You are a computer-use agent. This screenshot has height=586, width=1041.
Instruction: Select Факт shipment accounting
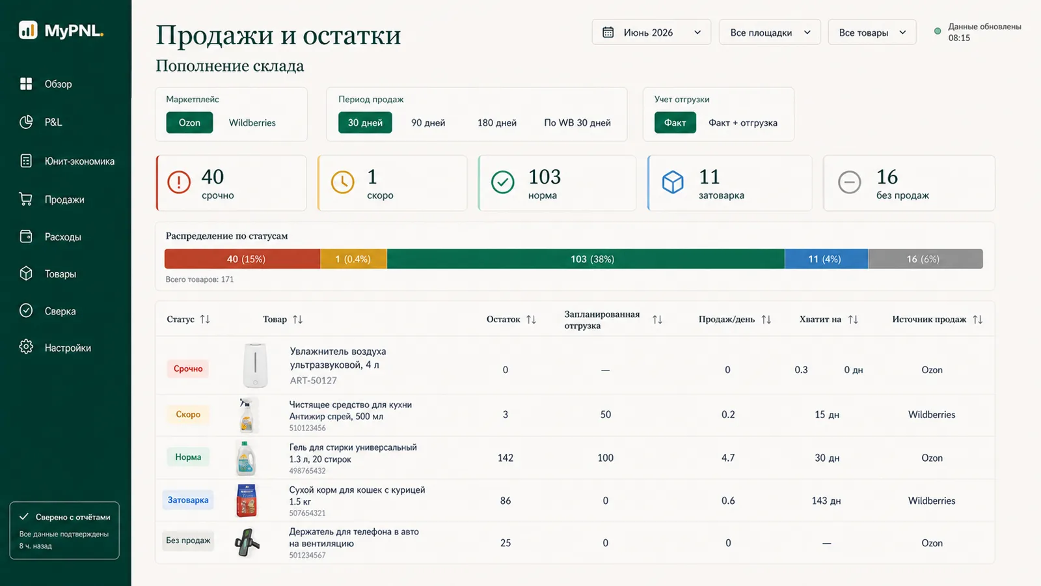click(675, 122)
